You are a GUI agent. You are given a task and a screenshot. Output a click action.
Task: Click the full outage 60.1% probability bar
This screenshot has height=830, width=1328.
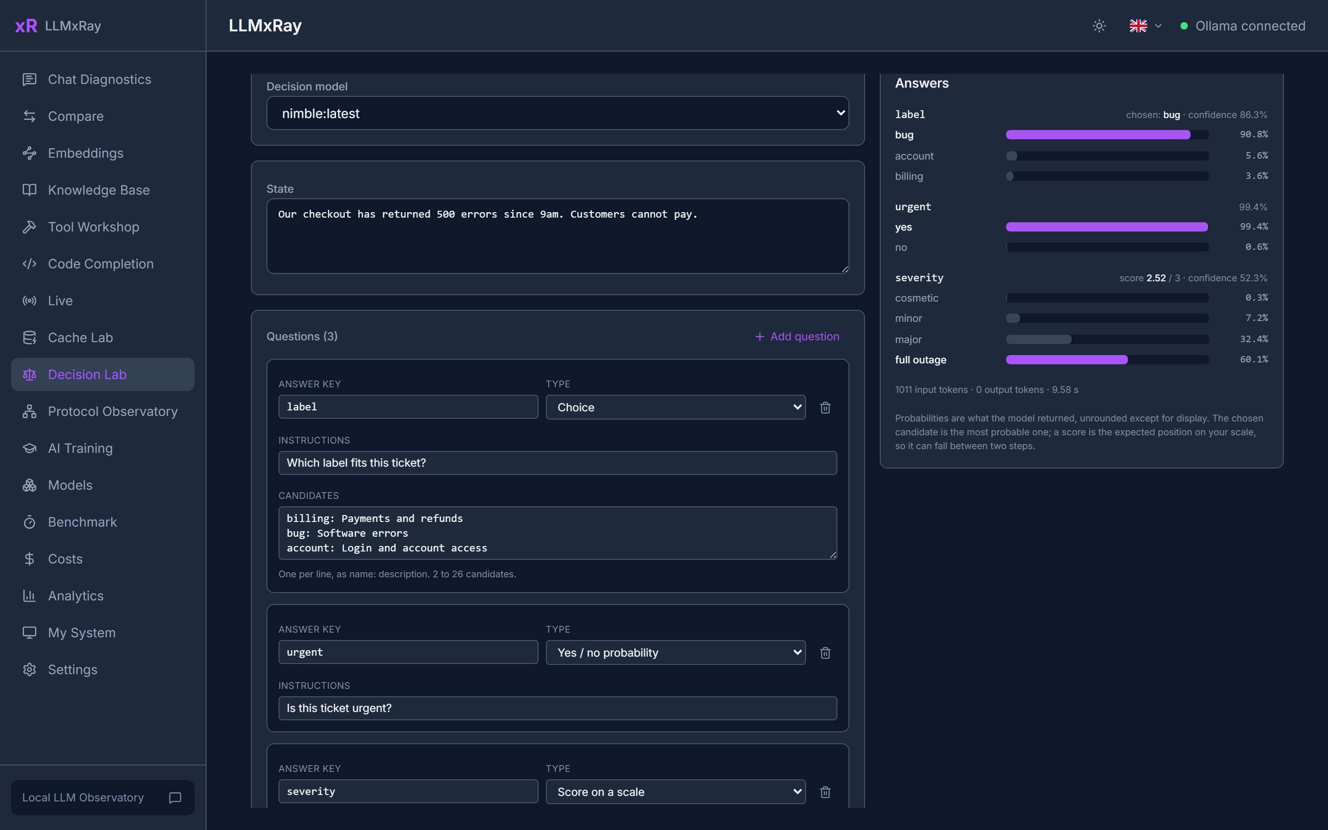point(1108,360)
